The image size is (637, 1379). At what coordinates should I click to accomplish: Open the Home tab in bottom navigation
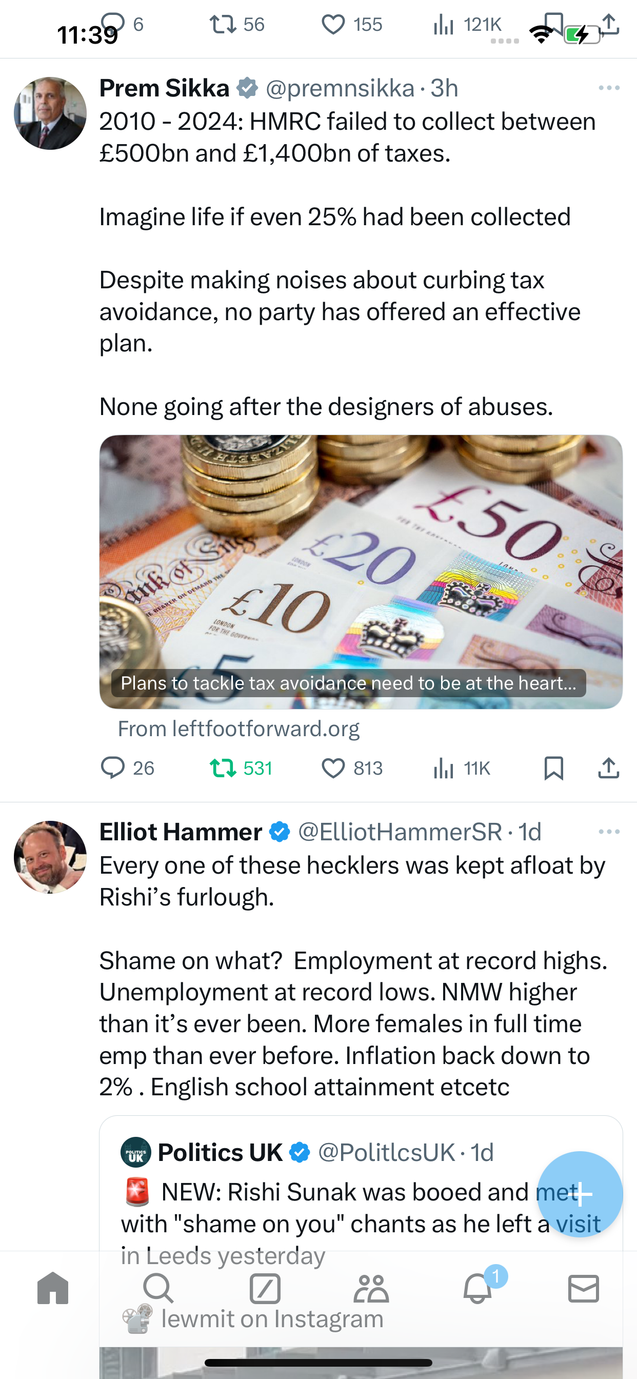(x=53, y=1288)
